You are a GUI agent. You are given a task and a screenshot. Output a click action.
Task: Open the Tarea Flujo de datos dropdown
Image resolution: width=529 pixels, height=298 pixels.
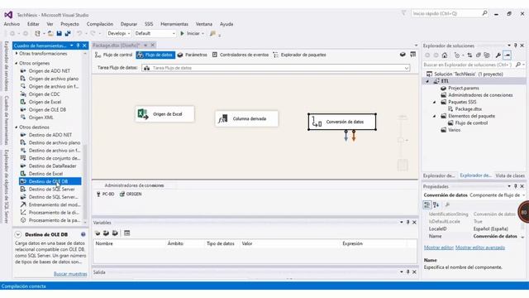[406, 68]
